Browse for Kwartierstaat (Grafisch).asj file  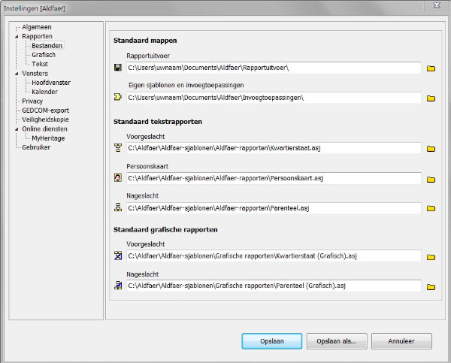pyautogui.click(x=431, y=256)
